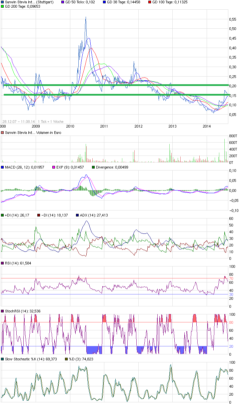This screenshot has width=242, height=405.
Task: Click the red 70 level label on RSI
Action: tap(231, 278)
